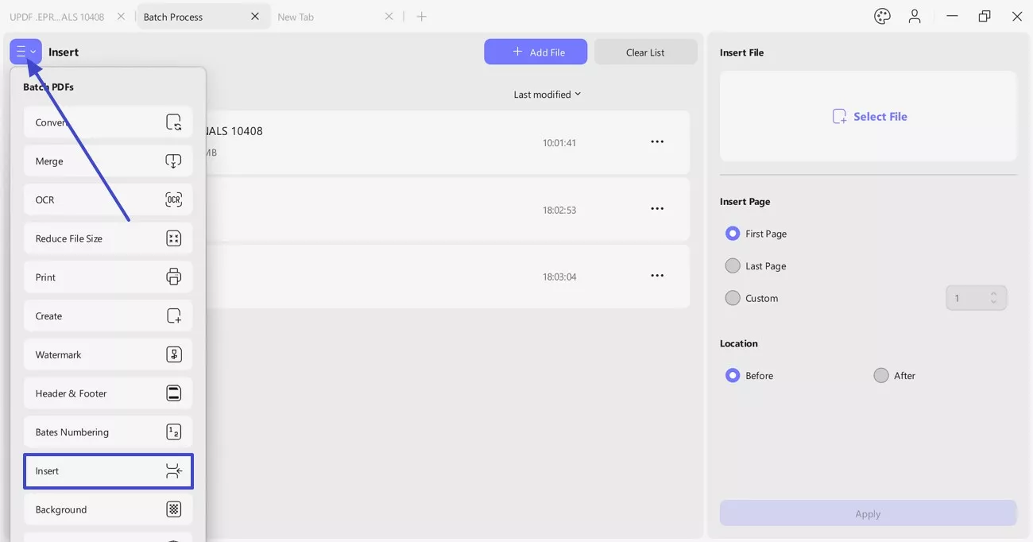Image resolution: width=1033 pixels, height=542 pixels.
Task: Choose Bates Numbering option
Action: pyautogui.click(x=108, y=432)
